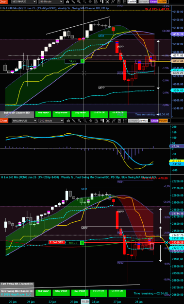Click zoom in magnifier on MES toolbar
Image resolution: width=184 pixels, height=304 pixels.
pos(79,1)
